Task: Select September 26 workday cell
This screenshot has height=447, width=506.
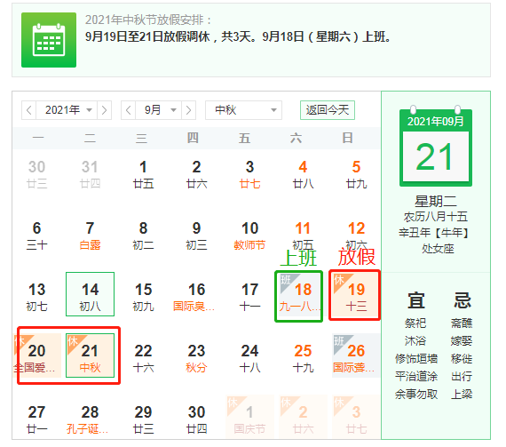Action: [x=356, y=355]
